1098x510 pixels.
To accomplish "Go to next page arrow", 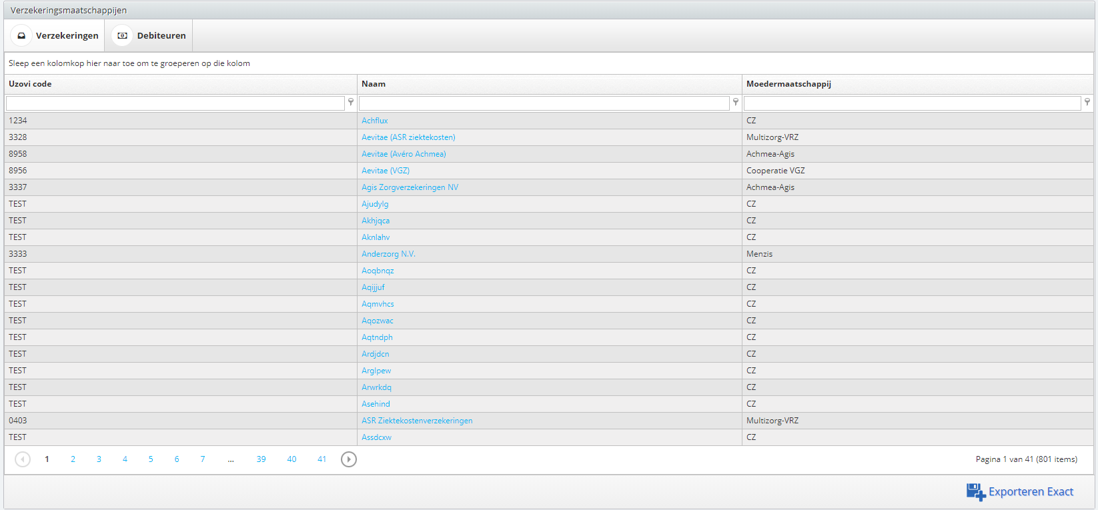I will pyautogui.click(x=349, y=459).
